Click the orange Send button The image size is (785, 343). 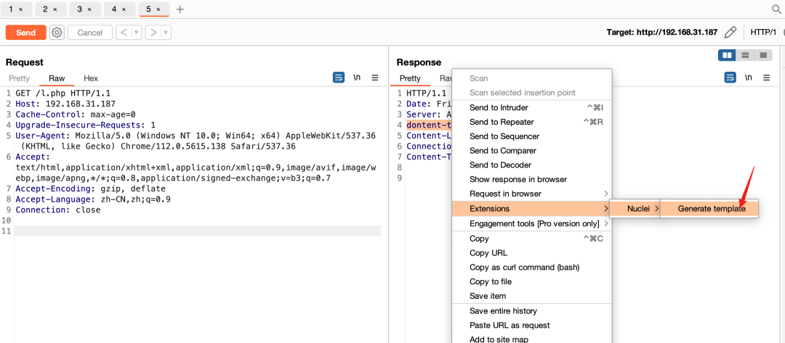coord(25,33)
